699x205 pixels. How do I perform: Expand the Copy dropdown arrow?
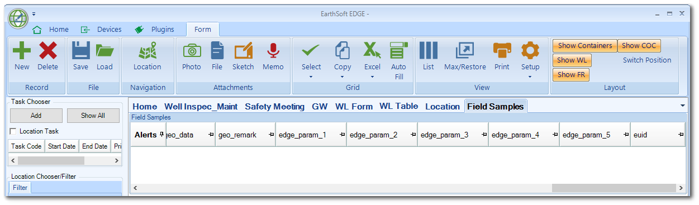(343, 77)
